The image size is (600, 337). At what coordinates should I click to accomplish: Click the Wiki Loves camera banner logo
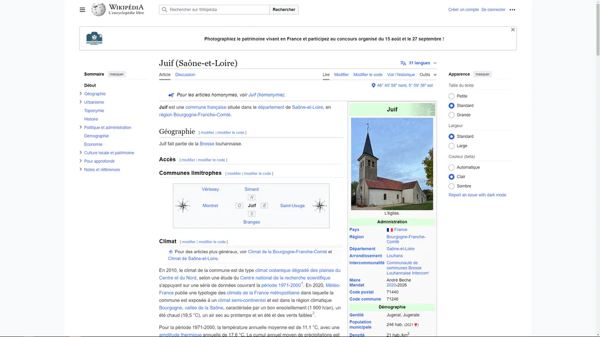[x=94, y=38]
